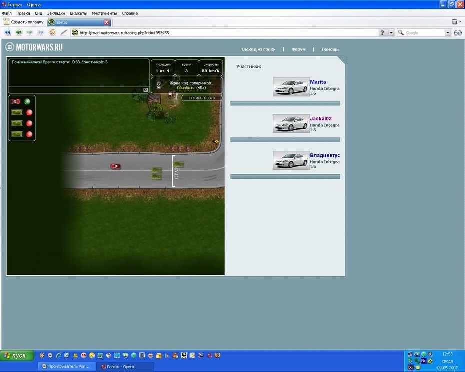Click the red car on the road
Screen dimensions: 465x372
[115, 166]
